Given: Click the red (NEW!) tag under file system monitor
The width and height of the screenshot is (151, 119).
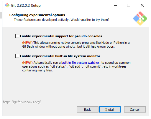Looking at the screenshot, I should 27,63.
